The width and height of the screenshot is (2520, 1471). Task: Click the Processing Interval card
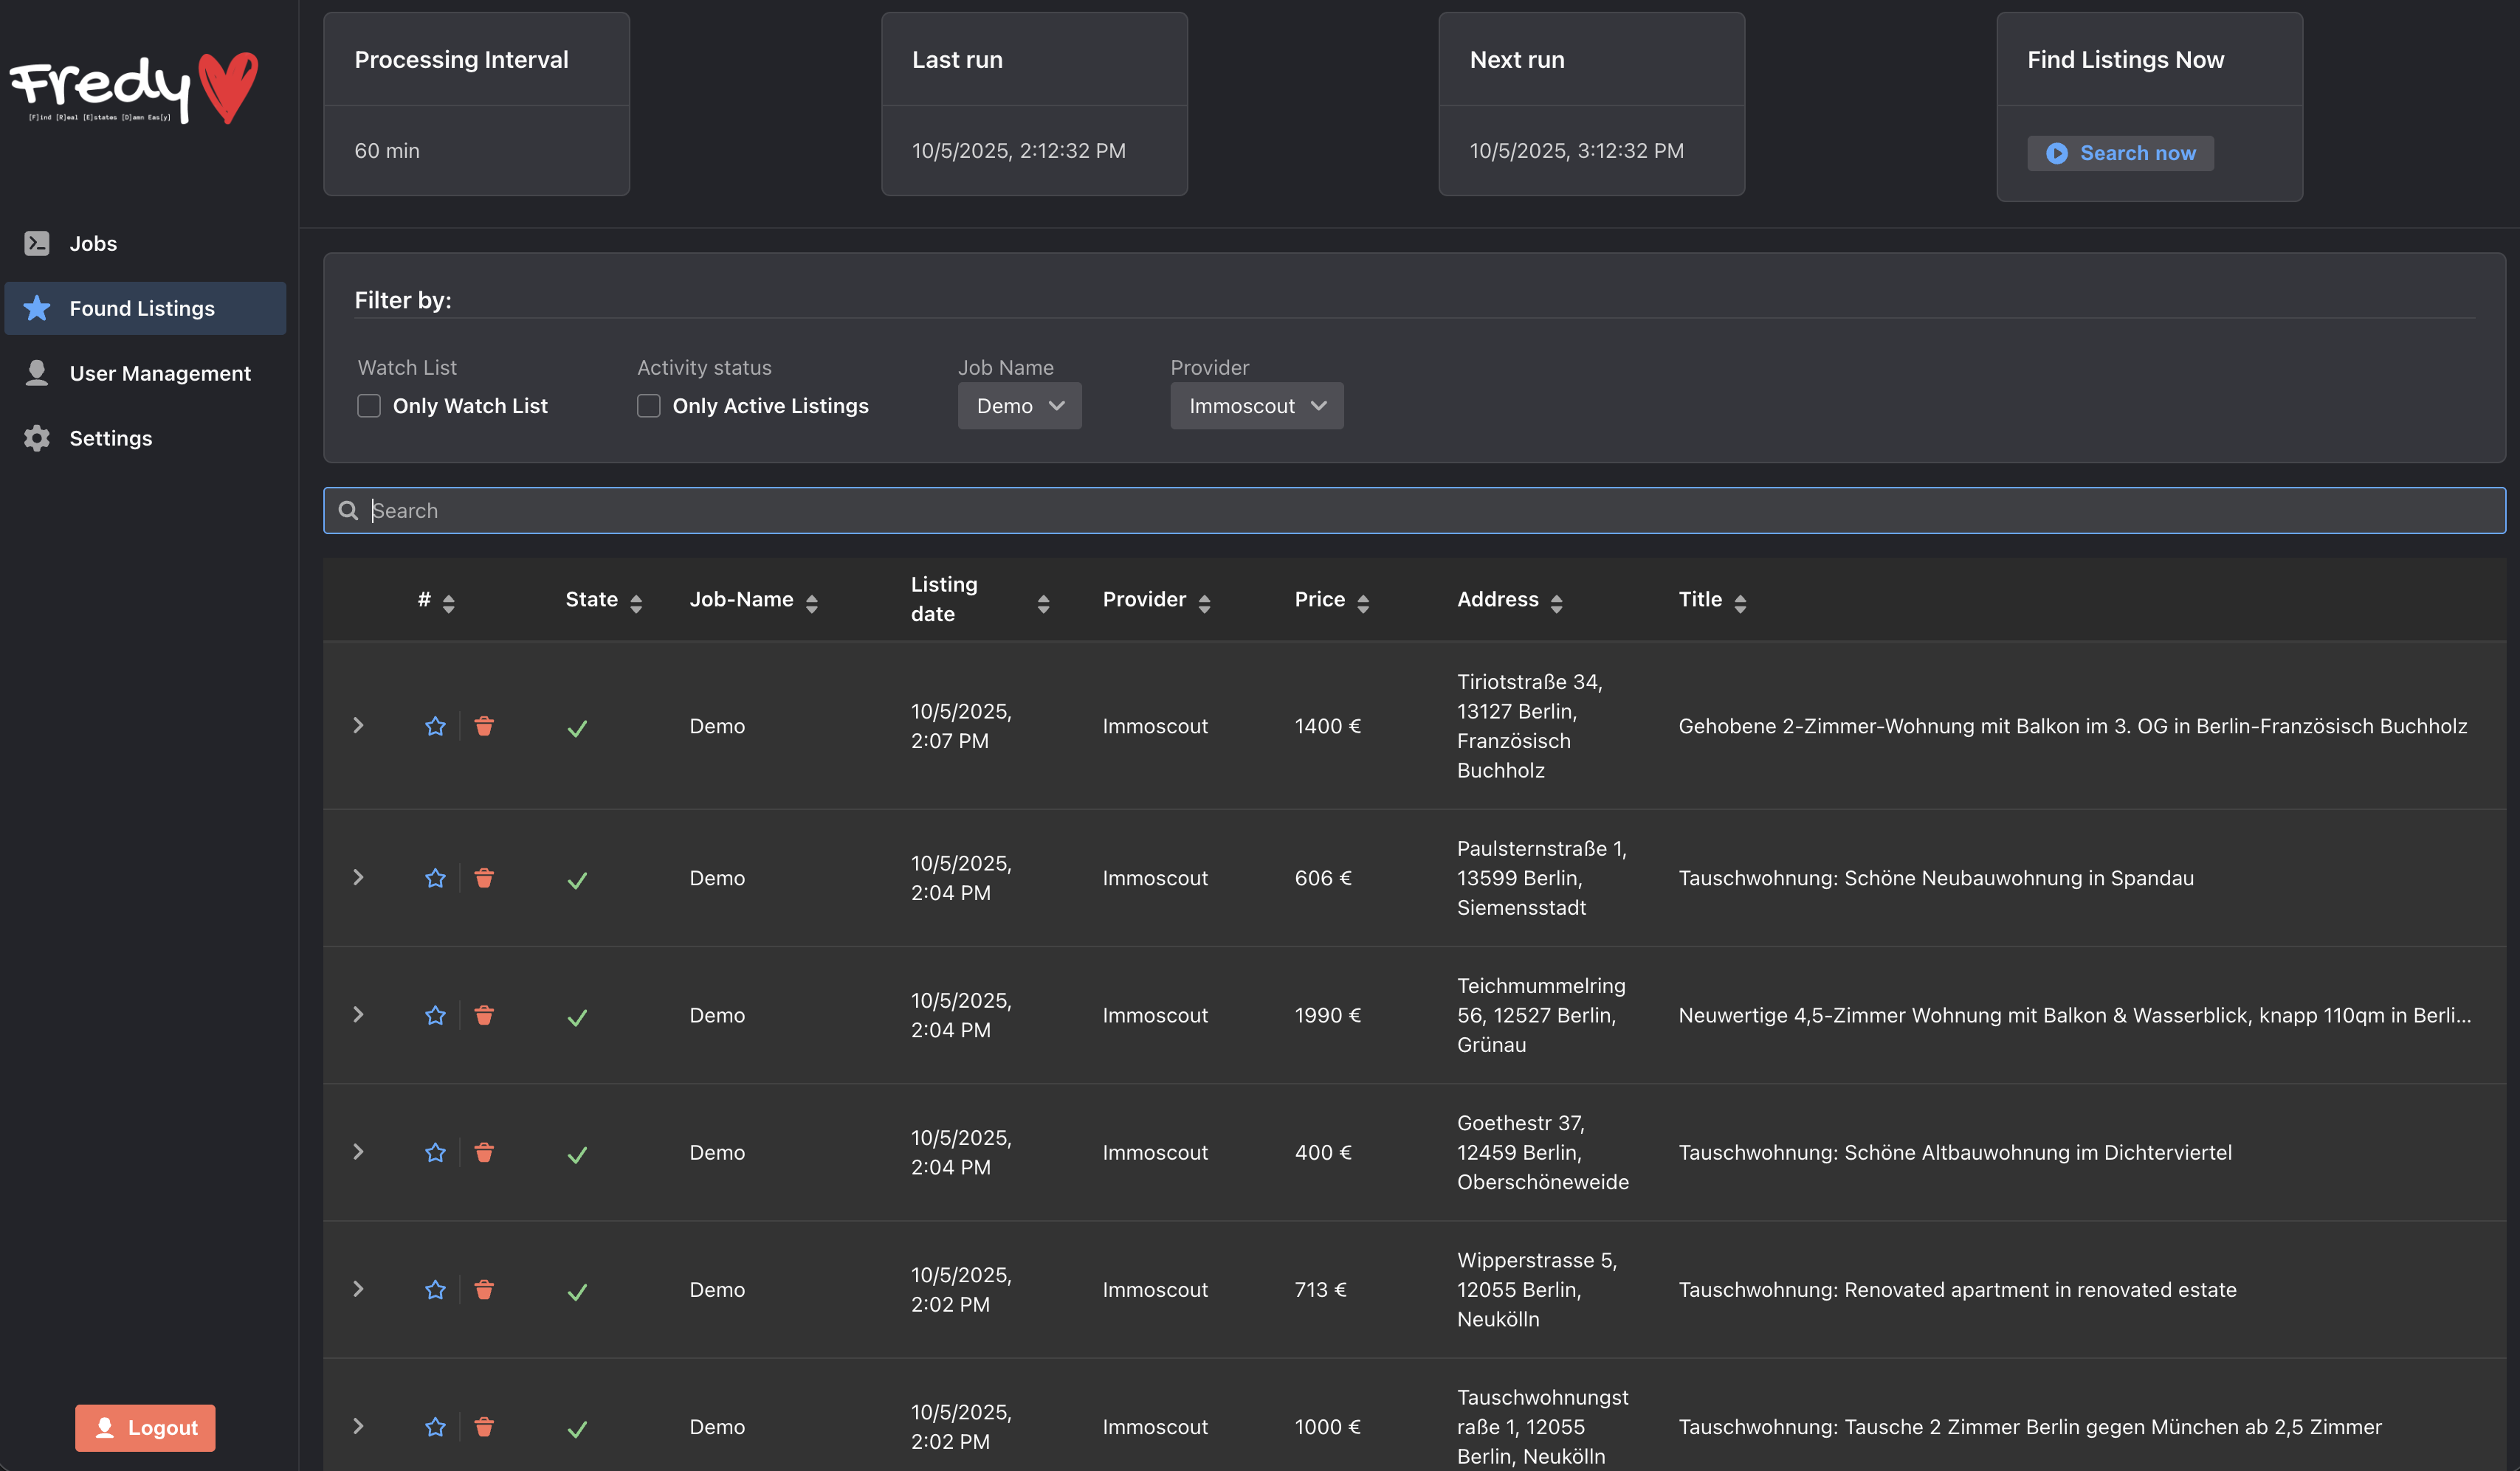(x=476, y=104)
